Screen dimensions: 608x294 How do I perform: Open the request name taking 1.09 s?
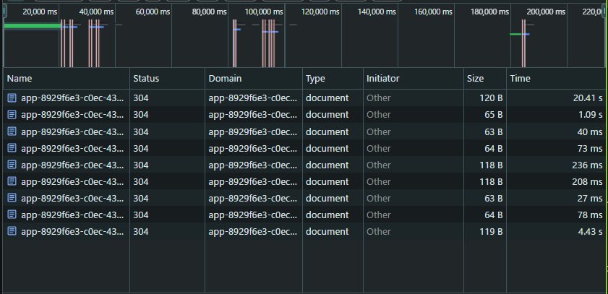[72, 115]
